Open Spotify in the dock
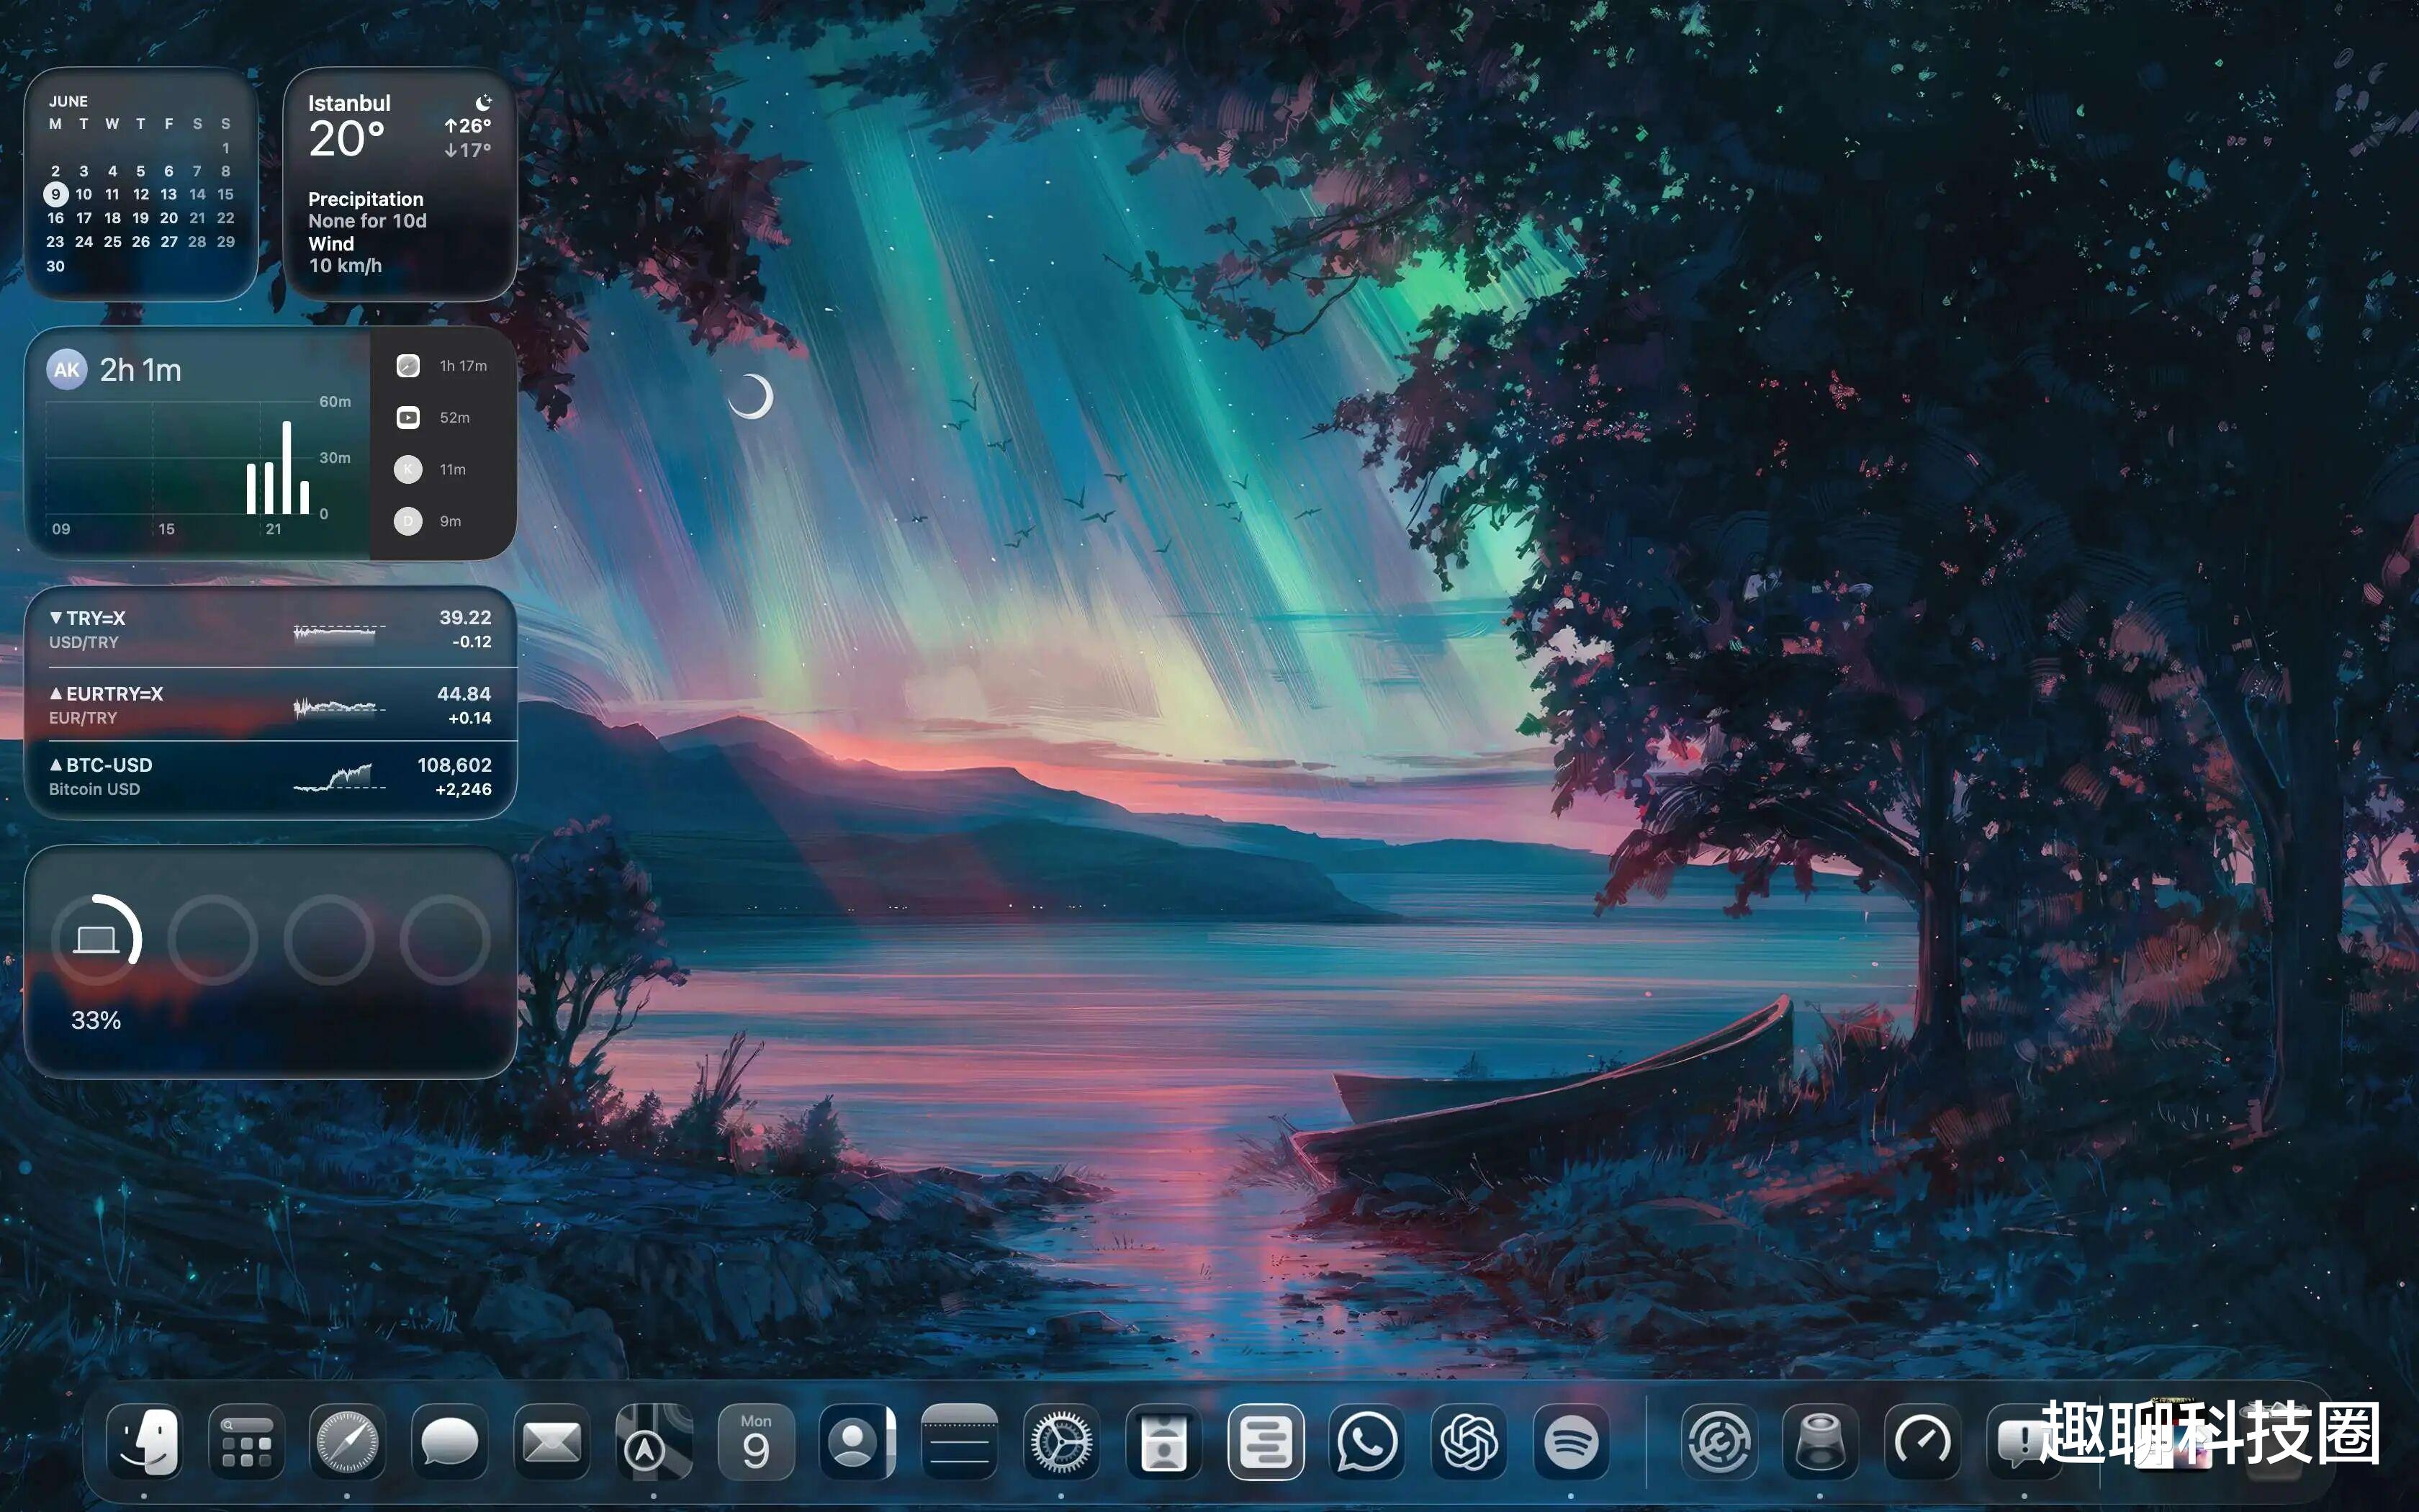2419x1512 pixels. [x=1570, y=1442]
